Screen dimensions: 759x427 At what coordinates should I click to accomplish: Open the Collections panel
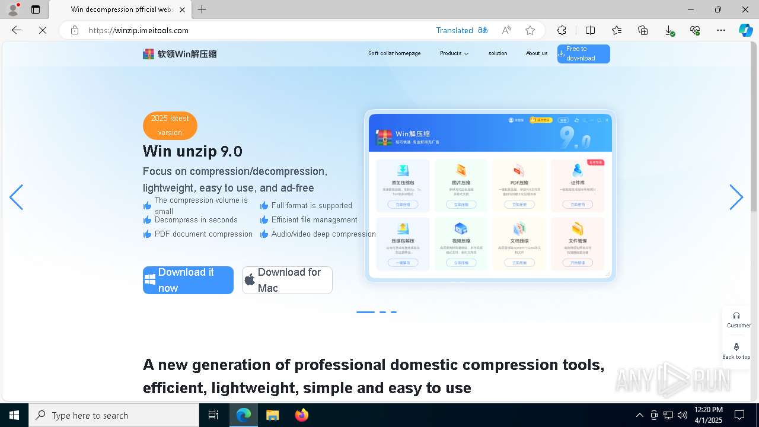[643, 30]
